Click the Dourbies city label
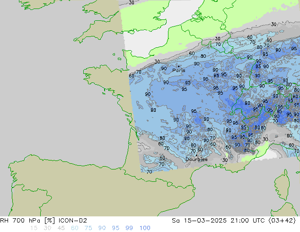Screen dimensions: 300x232 coord(196,159)
